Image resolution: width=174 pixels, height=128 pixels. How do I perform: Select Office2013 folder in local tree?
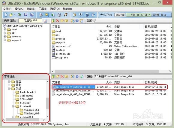tap(27, 99)
